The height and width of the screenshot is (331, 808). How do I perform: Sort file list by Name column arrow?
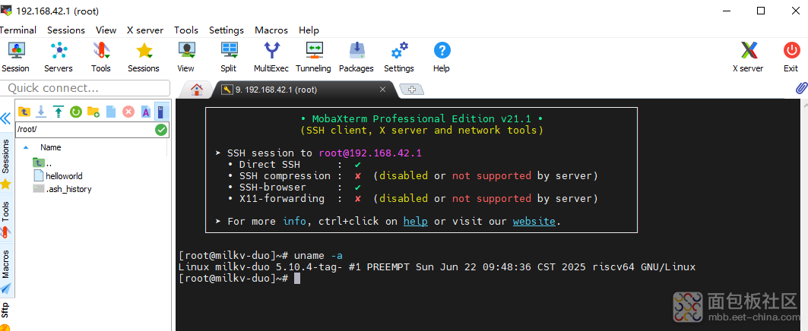[x=26, y=147]
